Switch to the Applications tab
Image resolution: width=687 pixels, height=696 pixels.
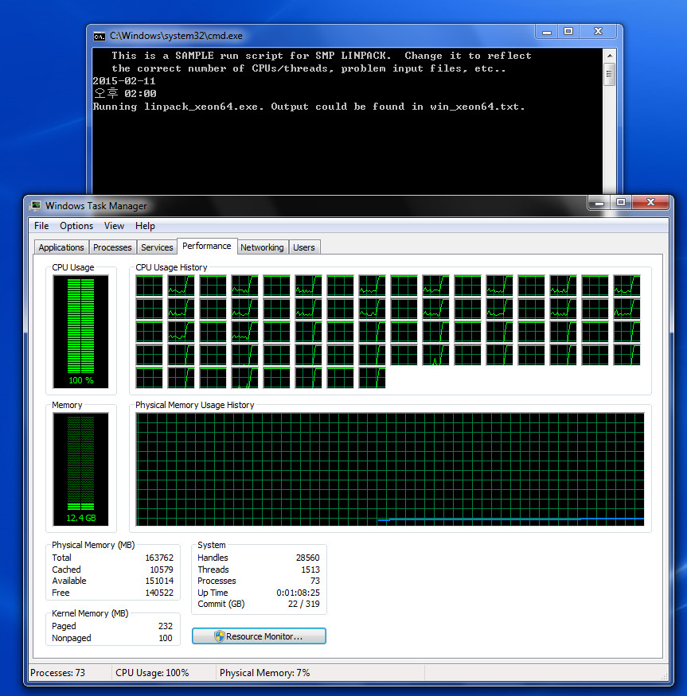pyautogui.click(x=61, y=247)
